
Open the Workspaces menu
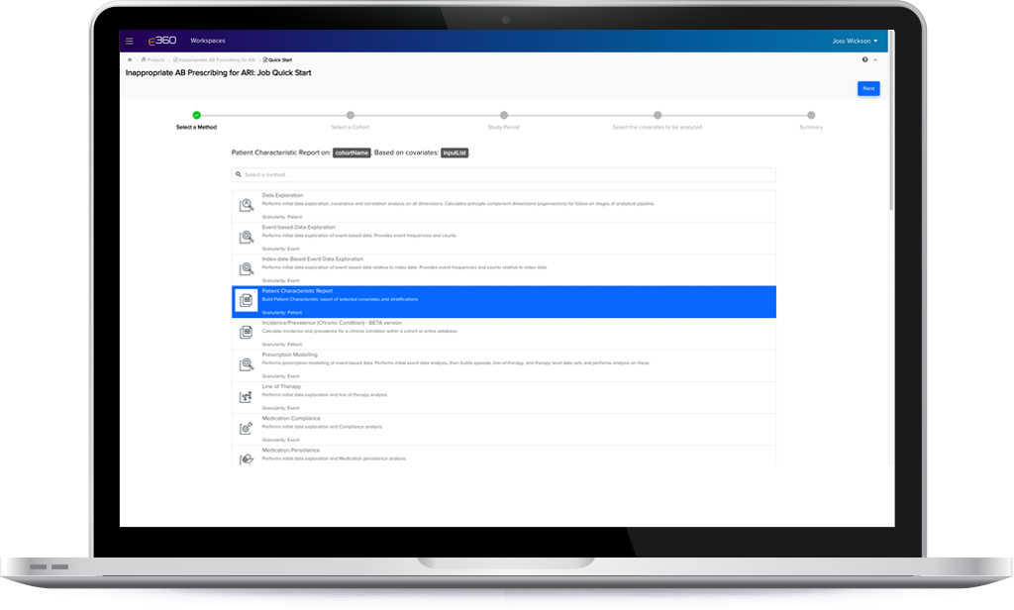207,41
